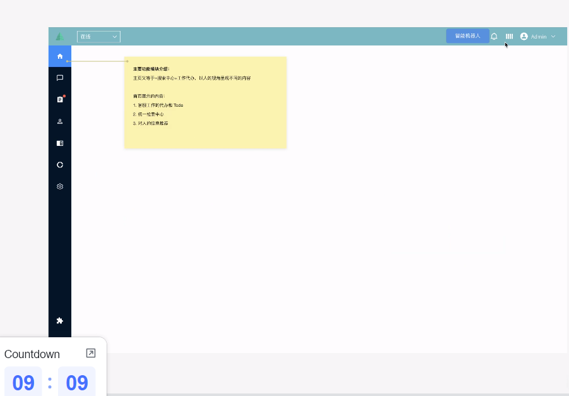Expand the Admin account menu chevron

[553, 37]
